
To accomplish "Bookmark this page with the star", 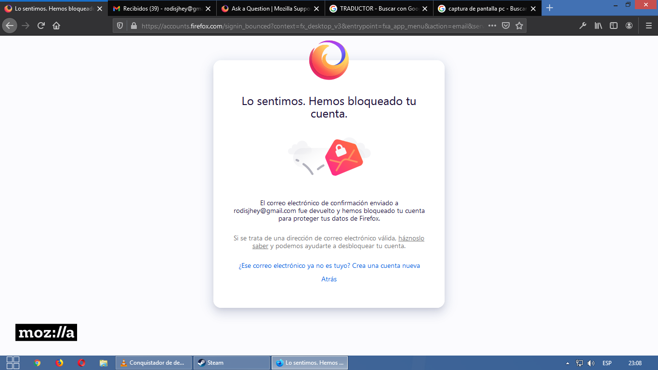I will [519, 26].
